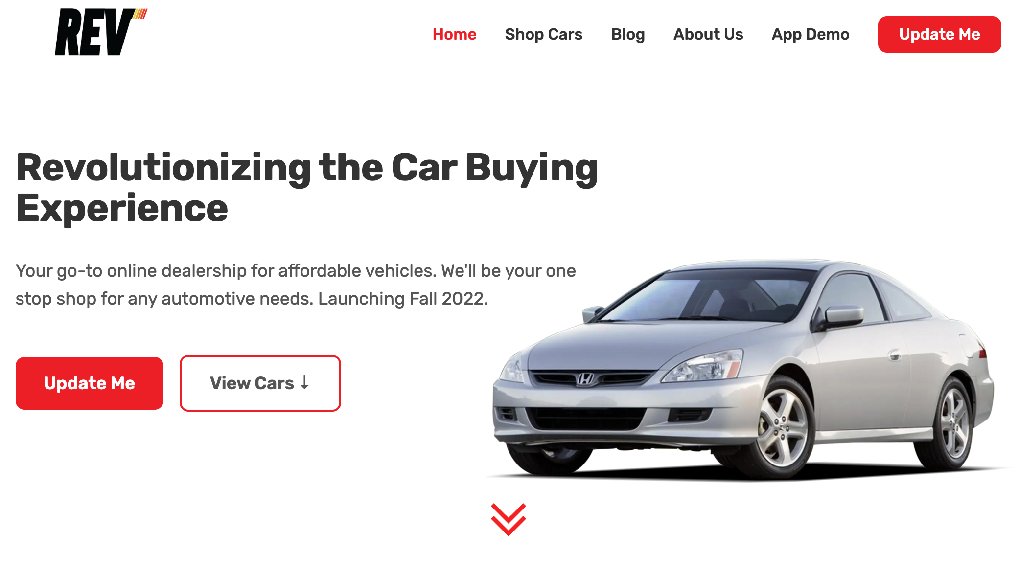Click the Honda emblem on the car grille
1019x575 pixels.
[585, 379]
